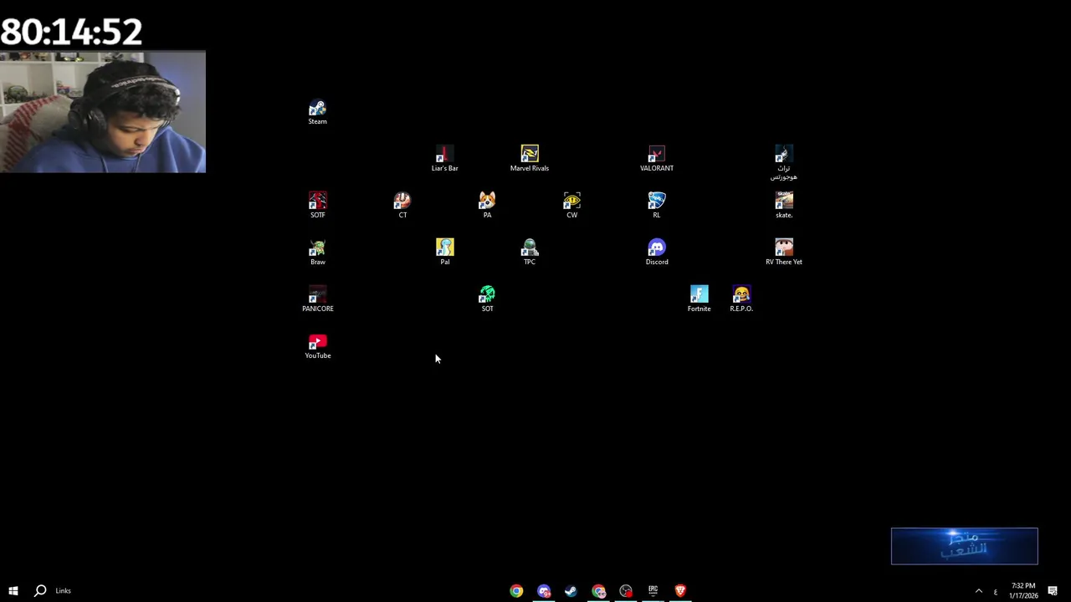Open the Discord desktop shortcut
1071x602 pixels.
[657, 253]
